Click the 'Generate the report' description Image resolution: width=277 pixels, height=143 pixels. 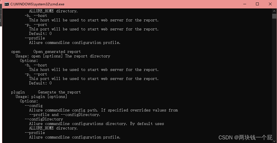pyautogui.click(x=59, y=92)
